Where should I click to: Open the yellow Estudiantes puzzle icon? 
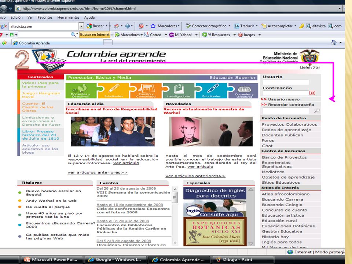tap(113, 91)
